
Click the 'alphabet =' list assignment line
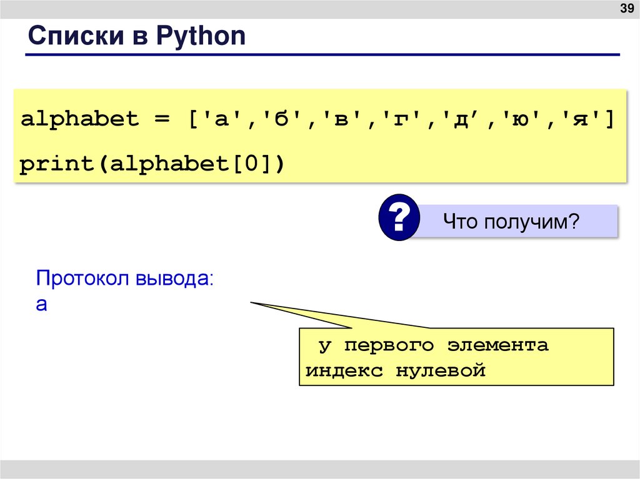[x=317, y=119]
